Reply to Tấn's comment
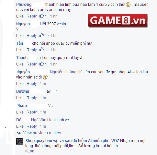This screenshot has width=157, height=155. [32, 50]
